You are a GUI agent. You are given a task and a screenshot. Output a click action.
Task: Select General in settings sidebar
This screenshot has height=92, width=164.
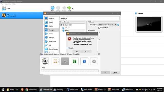[x=52, y=18]
